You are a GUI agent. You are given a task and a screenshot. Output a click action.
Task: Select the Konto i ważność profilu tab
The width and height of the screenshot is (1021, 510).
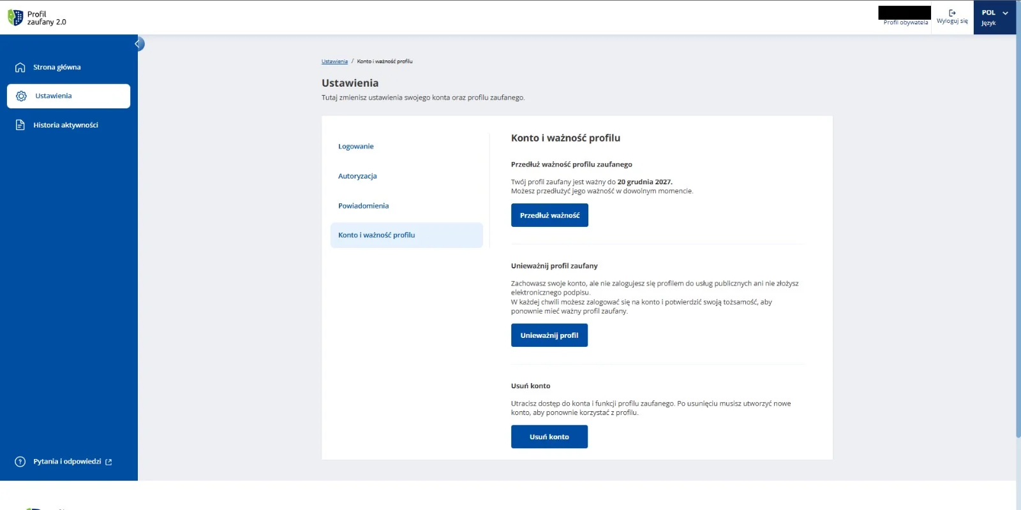click(406, 235)
